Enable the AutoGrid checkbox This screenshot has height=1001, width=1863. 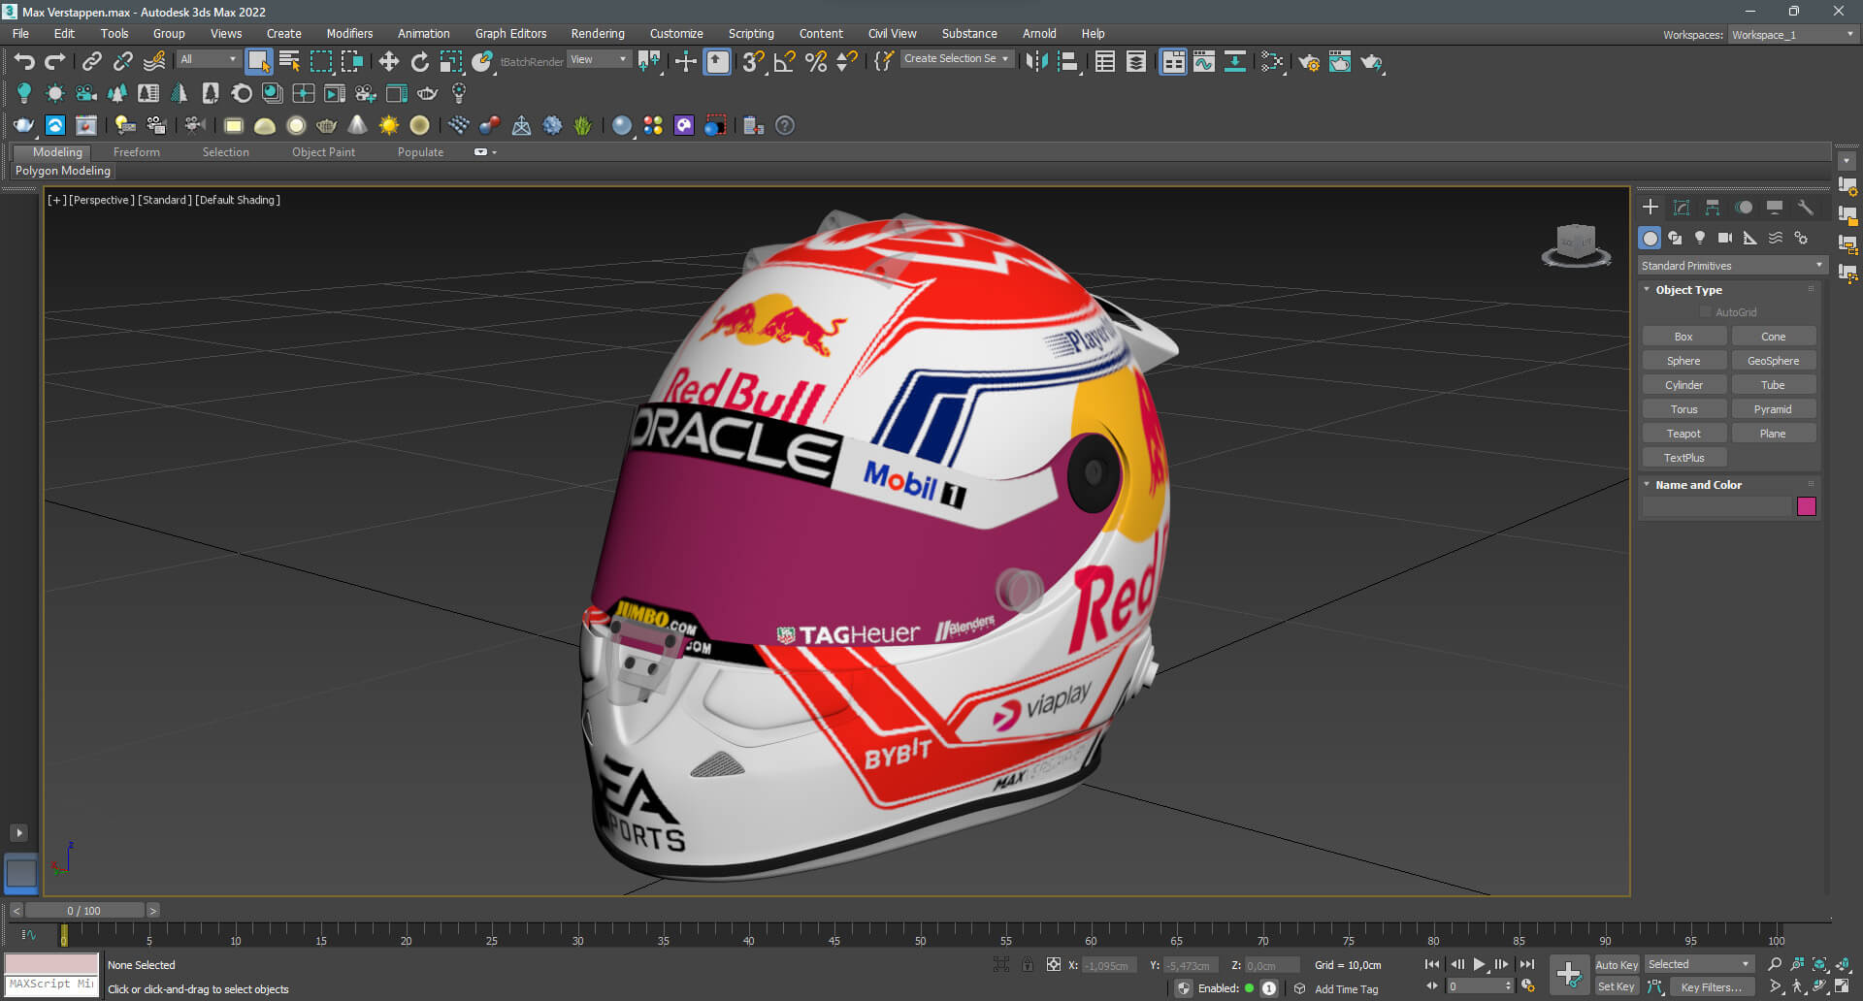tap(1706, 312)
